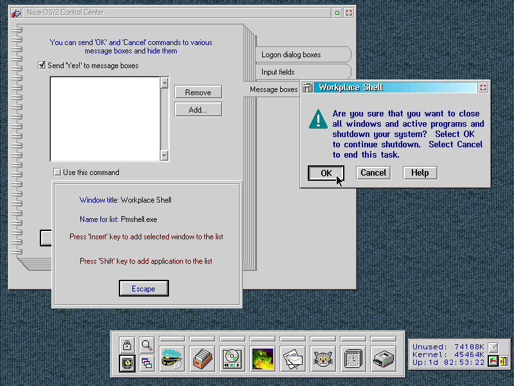The height and width of the screenshot is (386, 514).
Task: Open the Window List icon in LaunchPad
Action: pyautogui.click(x=147, y=363)
